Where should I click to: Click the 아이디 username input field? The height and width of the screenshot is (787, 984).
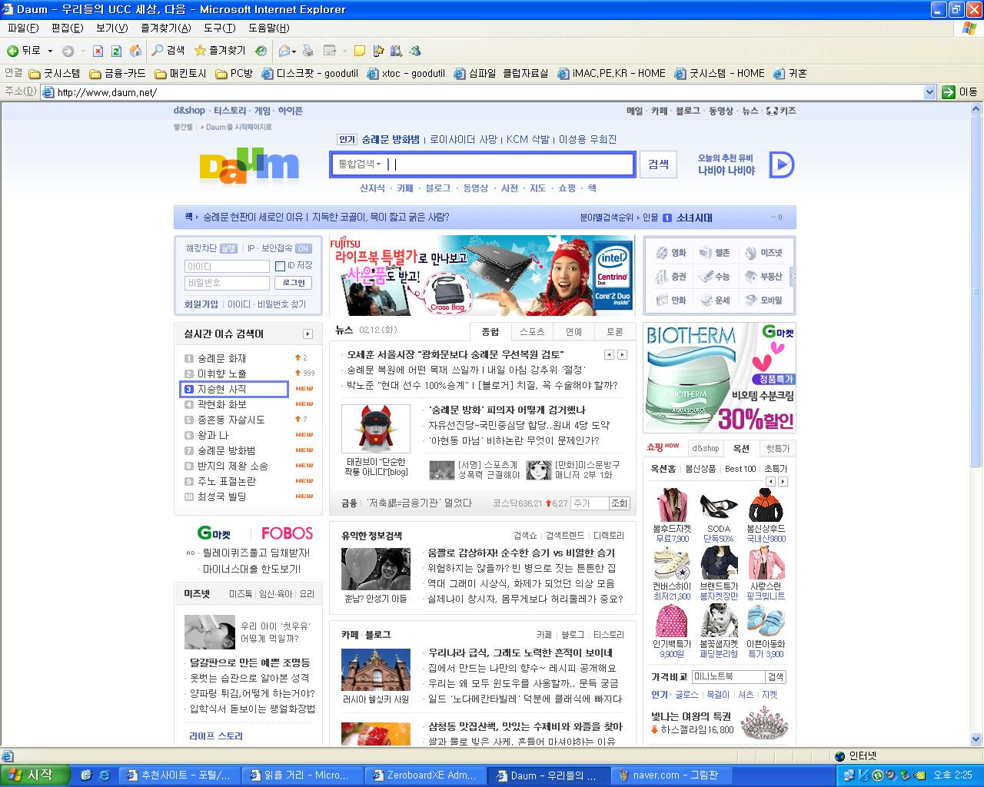click(x=227, y=267)
